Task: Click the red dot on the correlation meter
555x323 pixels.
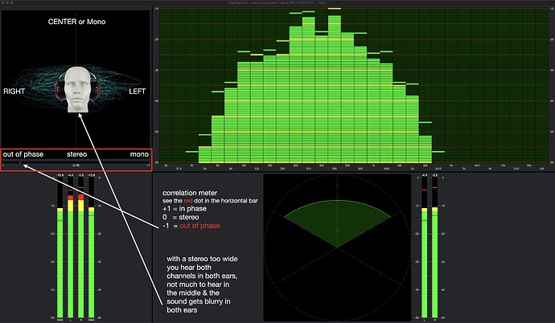Action: tap(21, 164)
